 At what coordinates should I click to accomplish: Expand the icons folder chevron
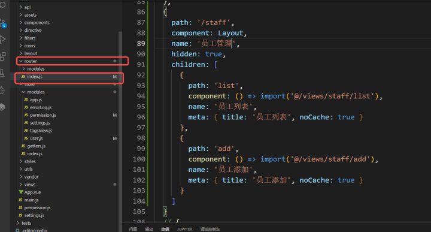(20, 46)
